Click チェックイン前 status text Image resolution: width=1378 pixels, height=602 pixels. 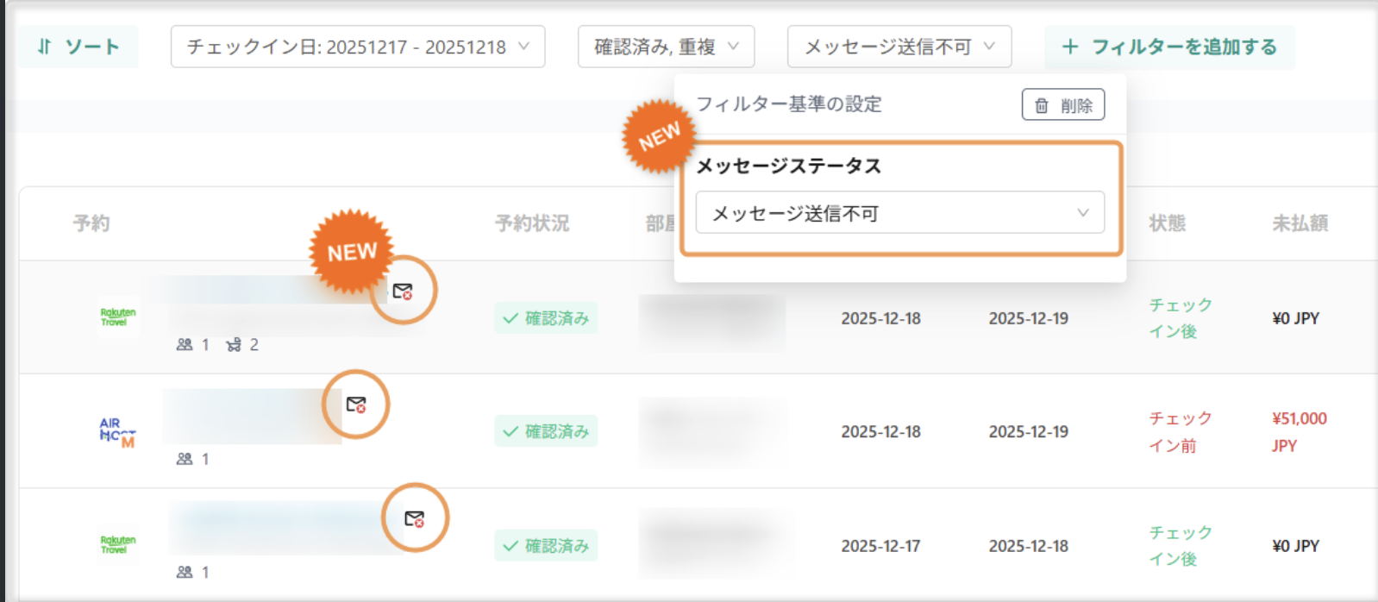pyautogui.click(x=1181, y=432)
